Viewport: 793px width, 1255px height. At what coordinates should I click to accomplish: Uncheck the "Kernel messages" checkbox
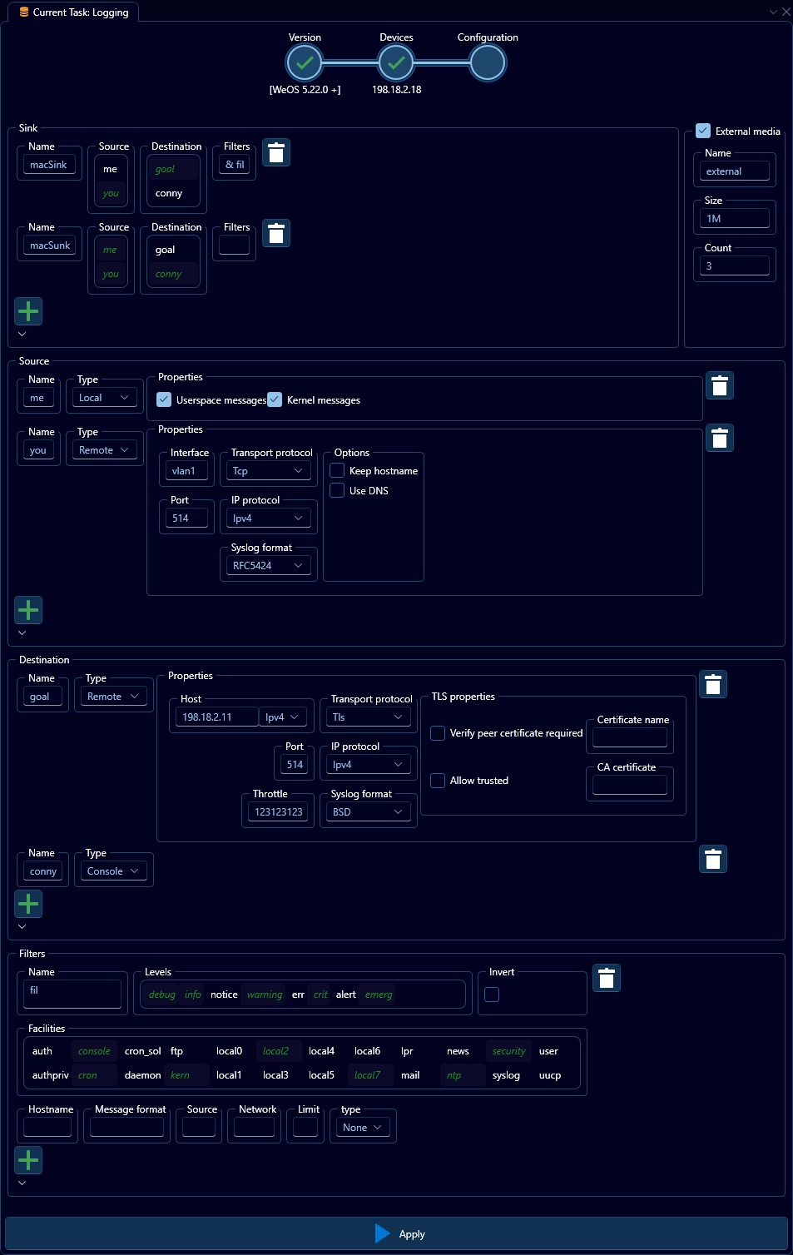(275, 399)
